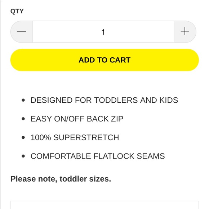
Task: Increase quantity with the plus icon
Action: (185, 32)
